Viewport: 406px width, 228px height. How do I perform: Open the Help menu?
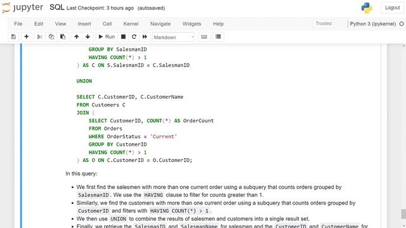click(218, 24)
